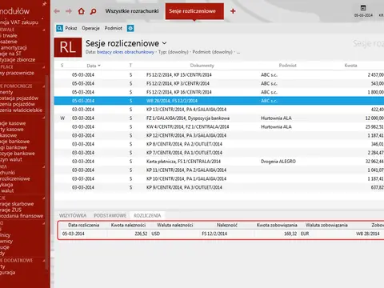The width and height of the screenshot is (384, 288).
Task: Click the Podmiot column header
Action: point(287,66)
